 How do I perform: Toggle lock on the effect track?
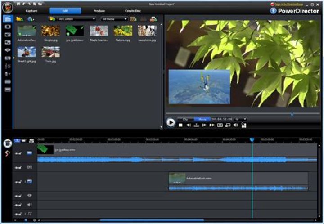20,167
